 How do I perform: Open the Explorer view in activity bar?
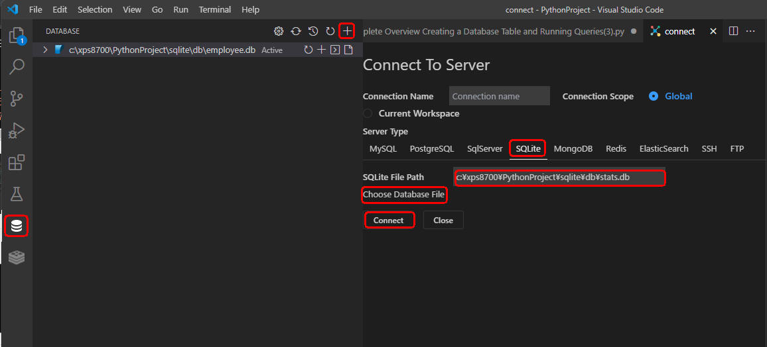(x=17, y=34)
